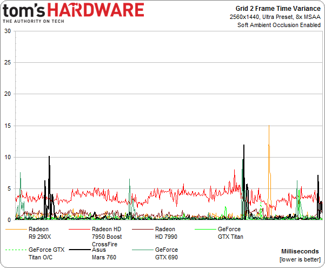Click the y-axis value 10
The image size is (325, 268).
8,157
